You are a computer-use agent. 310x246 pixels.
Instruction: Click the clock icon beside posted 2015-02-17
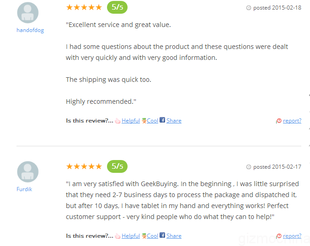pos(249,167)
